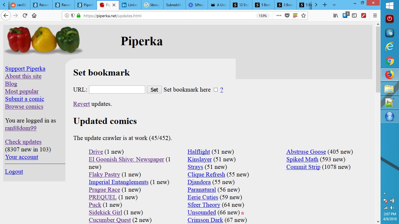Switch to the Subreddit tab
The height and width of the screenshot is (224, 399).
174,5
